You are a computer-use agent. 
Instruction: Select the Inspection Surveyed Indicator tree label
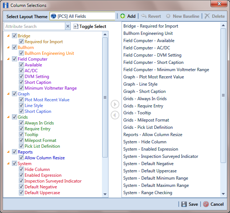coord(53,181)
